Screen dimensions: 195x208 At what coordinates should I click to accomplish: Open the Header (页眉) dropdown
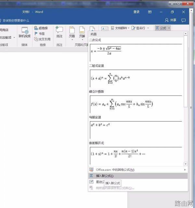tap(72, 33)
